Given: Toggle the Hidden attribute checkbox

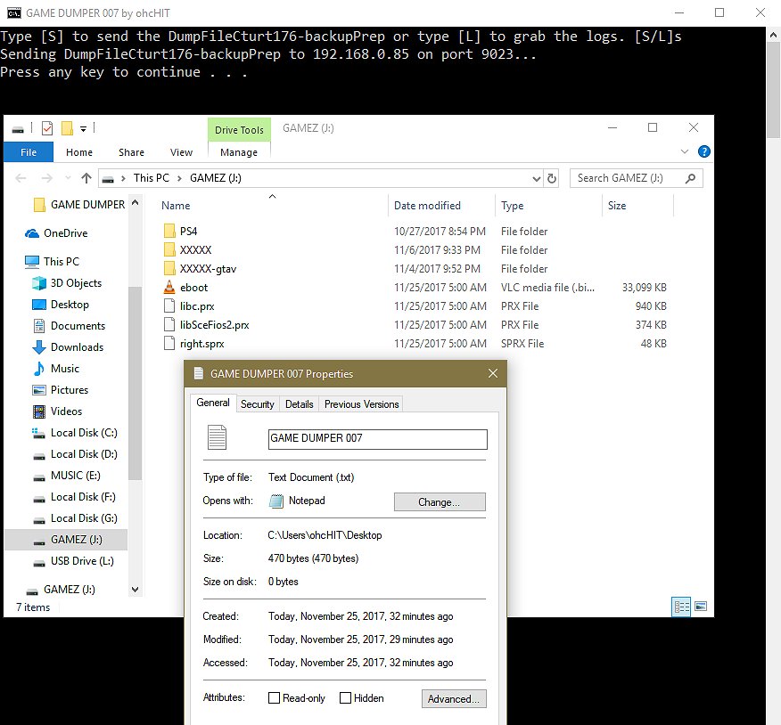Looking at the screenshot, I should [345, 697].
